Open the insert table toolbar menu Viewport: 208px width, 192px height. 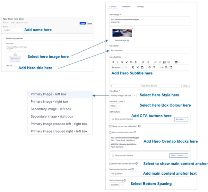[x=177, y=62]
